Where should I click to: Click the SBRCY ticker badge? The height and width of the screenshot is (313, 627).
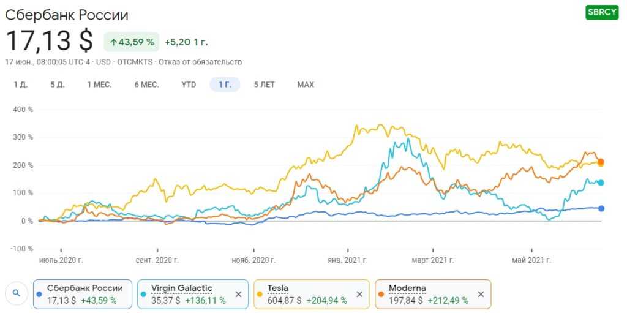pos(601,12)
